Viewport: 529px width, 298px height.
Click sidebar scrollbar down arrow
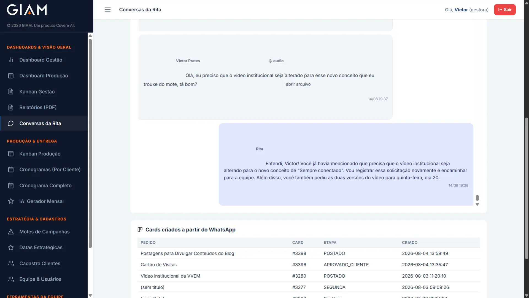(x=90, y=295)
